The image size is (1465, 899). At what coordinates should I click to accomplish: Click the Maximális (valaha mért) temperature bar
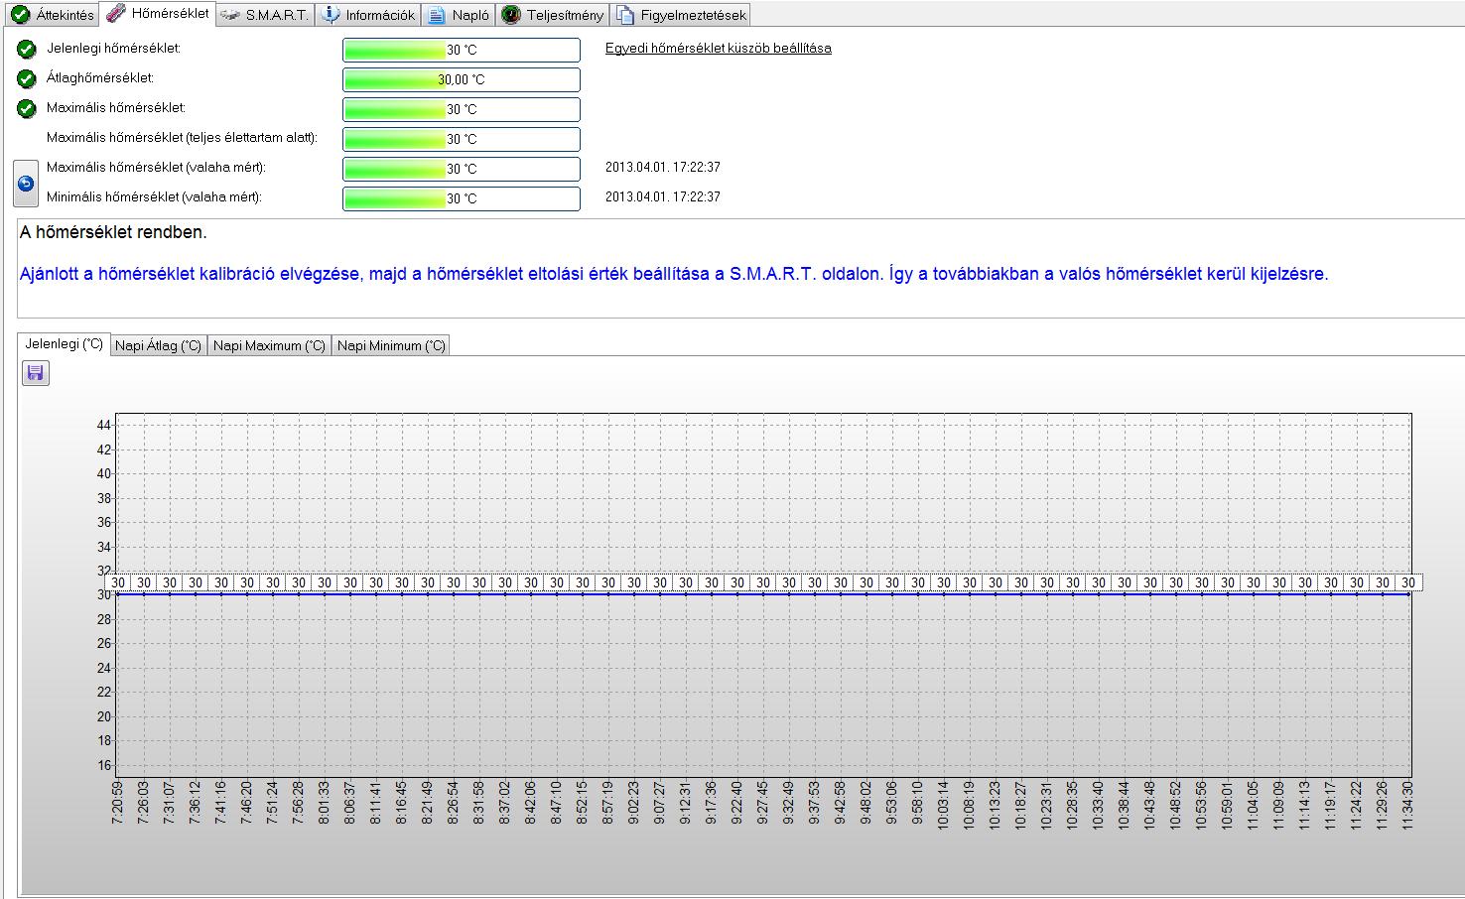[462, 169]
